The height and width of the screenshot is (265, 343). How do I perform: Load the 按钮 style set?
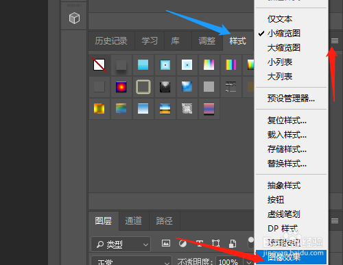[x=291, y=200]
